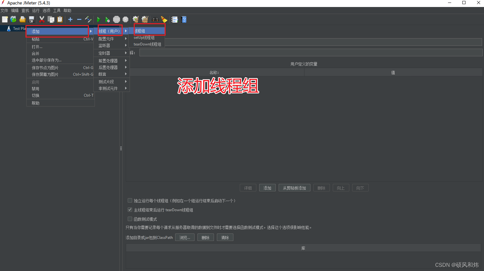Click the Open file folder icon
The width and height of the screenshot is (484, 271).
(x=22, y=19)
